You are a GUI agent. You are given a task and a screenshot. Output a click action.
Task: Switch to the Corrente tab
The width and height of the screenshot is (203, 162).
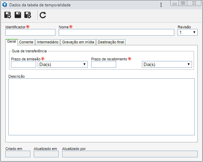26,42
